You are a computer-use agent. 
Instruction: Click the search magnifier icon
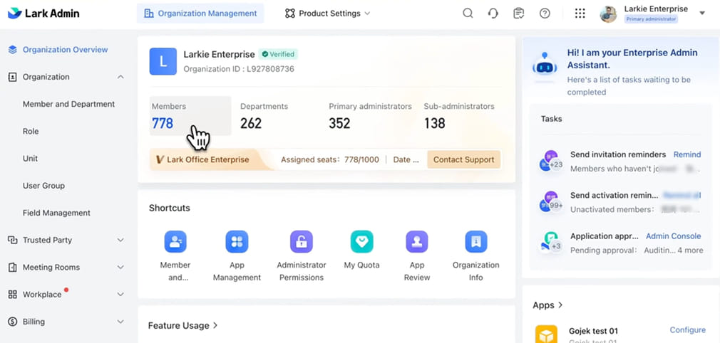tap(468, 14)
